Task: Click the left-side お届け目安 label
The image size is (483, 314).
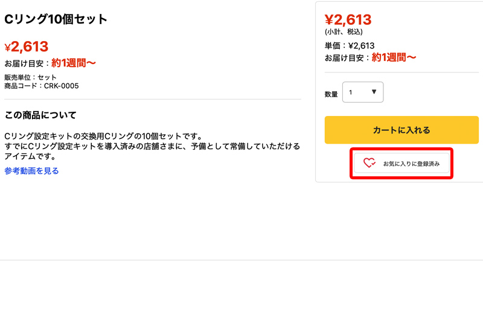Action: tap(27, 63)
